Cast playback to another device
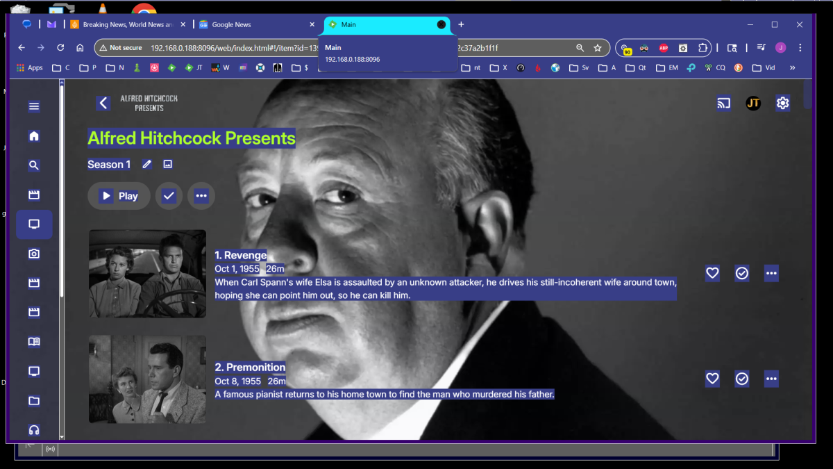 (723, 103)
